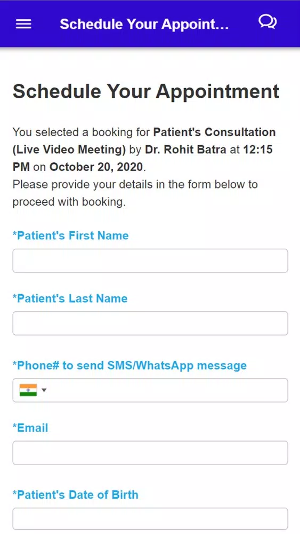Click the India flag icon
The width and height of the screenshot is (300, 534).
pyautogui.click(x=28, y=390)
